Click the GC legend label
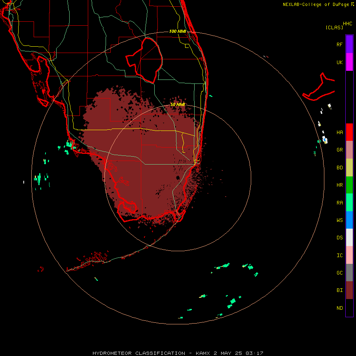Image resolution: width=356 pixels, height=356 pixels. point(339,273)
